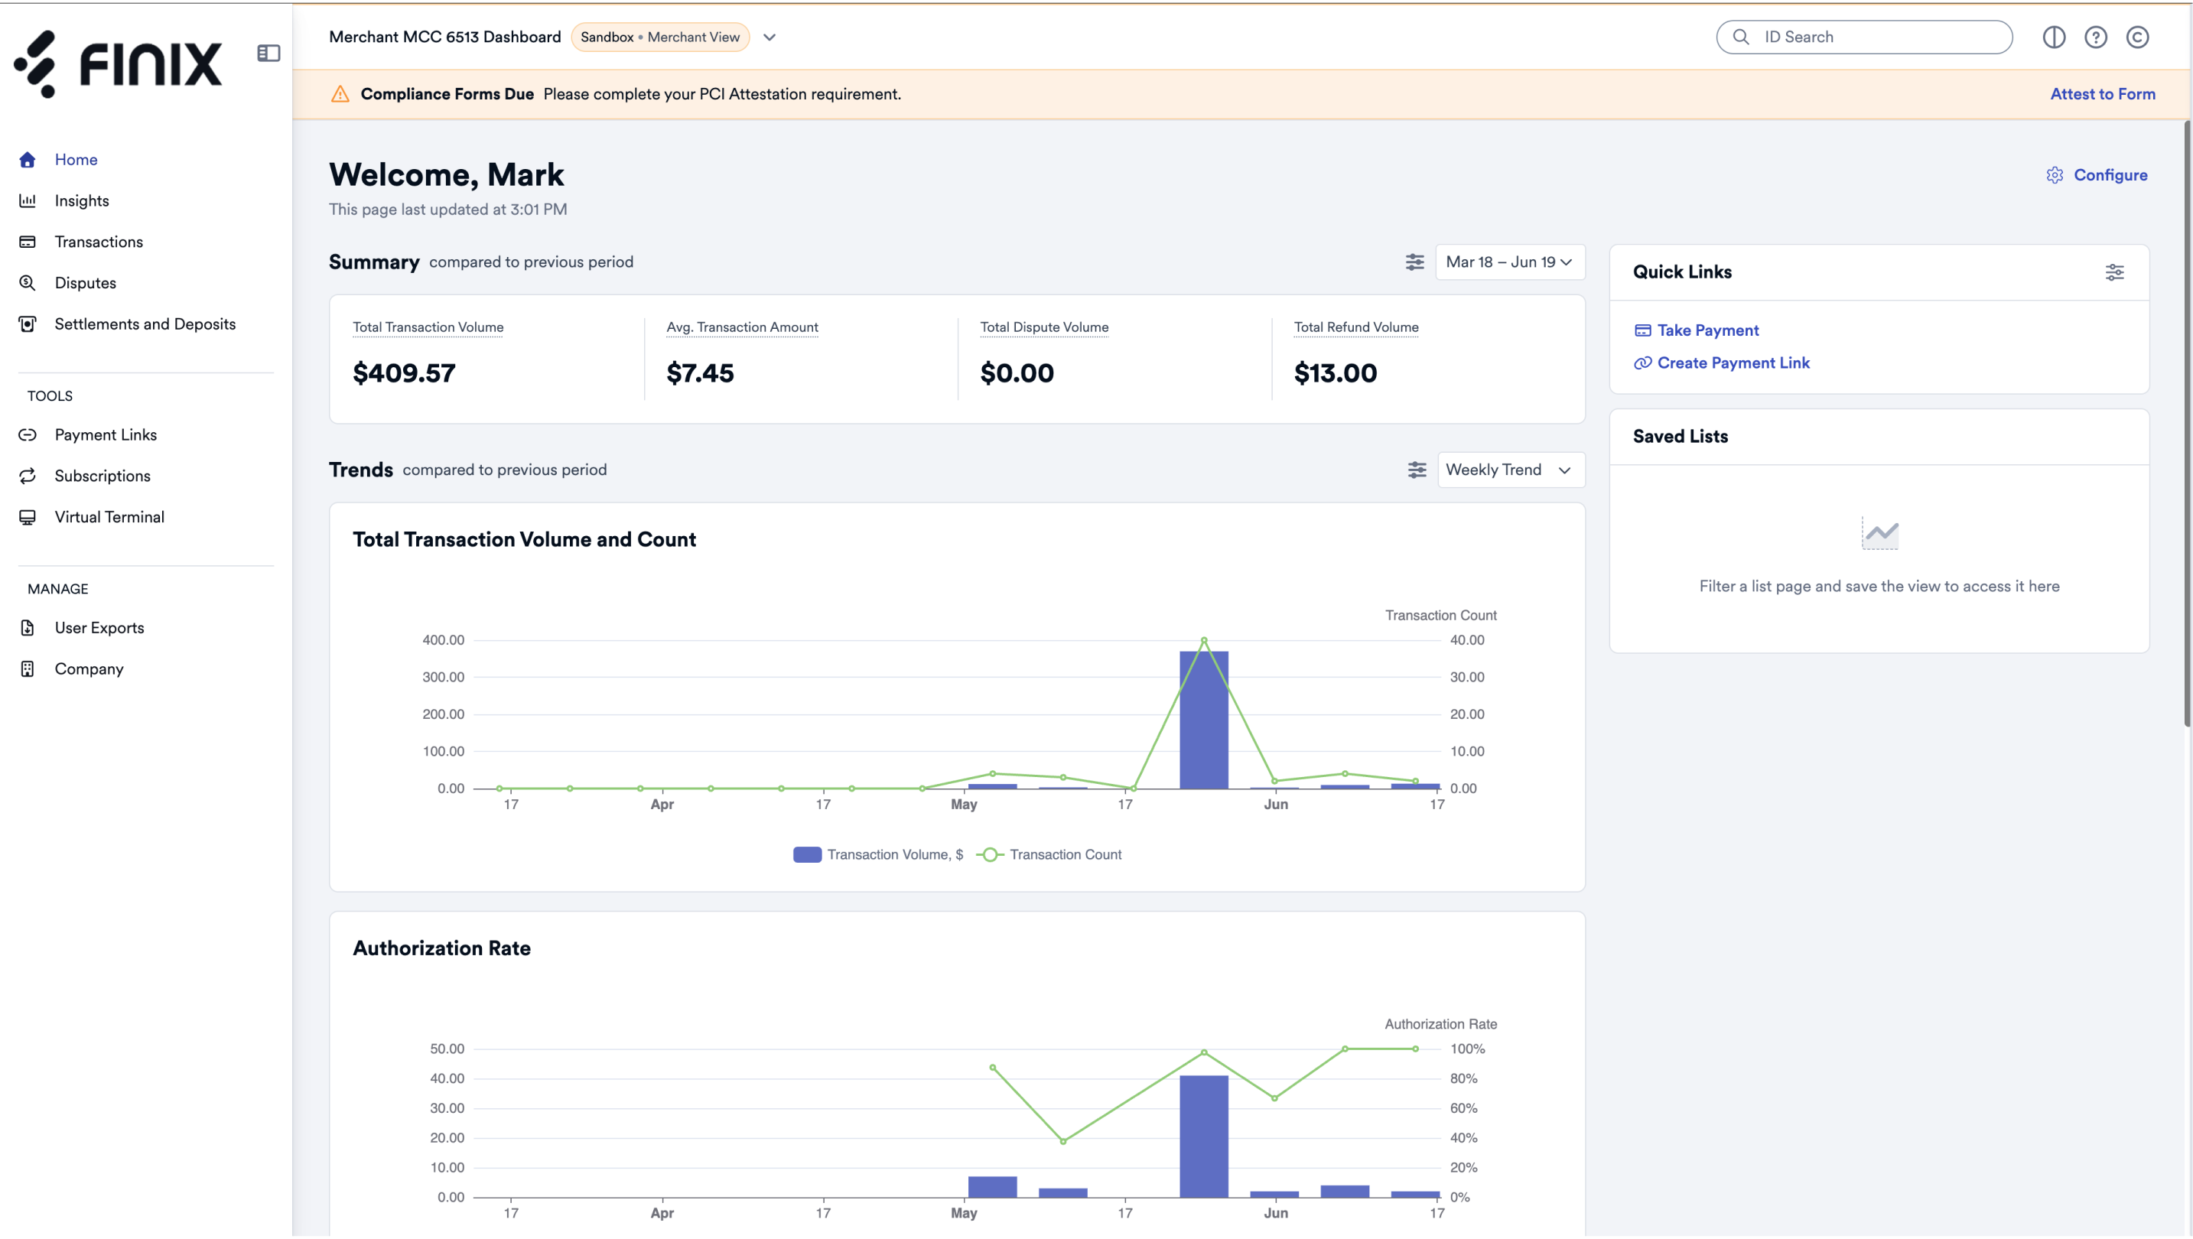The height and width of the screenshot is (1239, 2193).
Task: Toggle Transaction Count legend series
Action: tap(1049, 854)
